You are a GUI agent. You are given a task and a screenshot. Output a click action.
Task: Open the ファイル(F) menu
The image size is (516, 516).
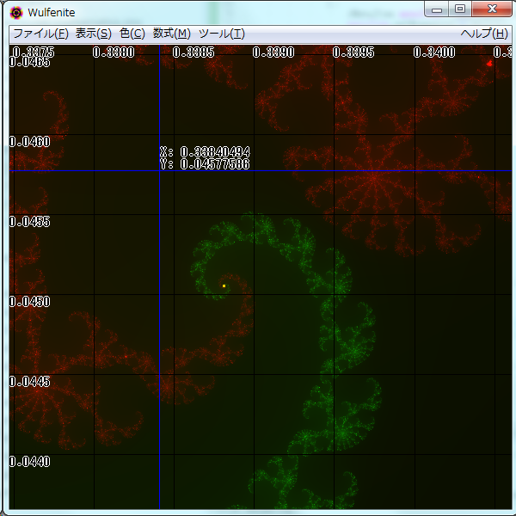(x=40, y=34)
